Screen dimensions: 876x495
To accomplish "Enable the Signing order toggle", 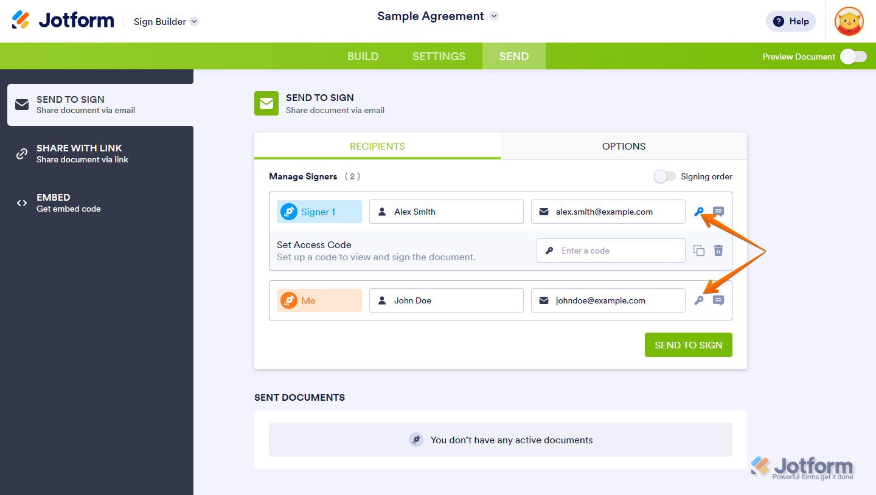I will 665,176.
